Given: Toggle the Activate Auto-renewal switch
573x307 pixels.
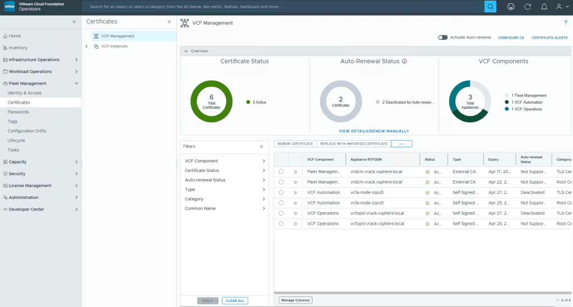Looking at the screenshot, I should 443,38.
